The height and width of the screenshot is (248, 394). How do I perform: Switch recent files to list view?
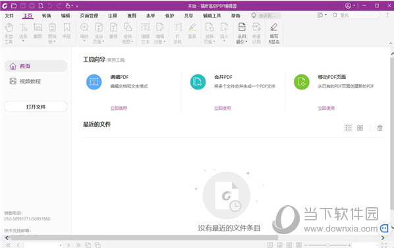click(x=349, y=128)
